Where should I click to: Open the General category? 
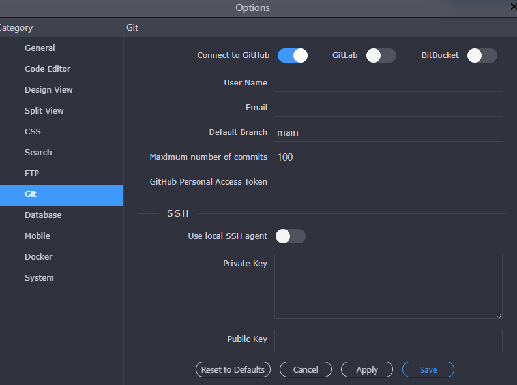[x=40, y=48]
